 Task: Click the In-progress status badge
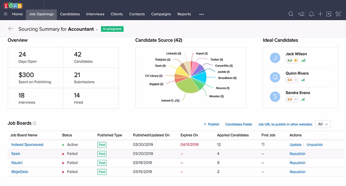point(112,29)
